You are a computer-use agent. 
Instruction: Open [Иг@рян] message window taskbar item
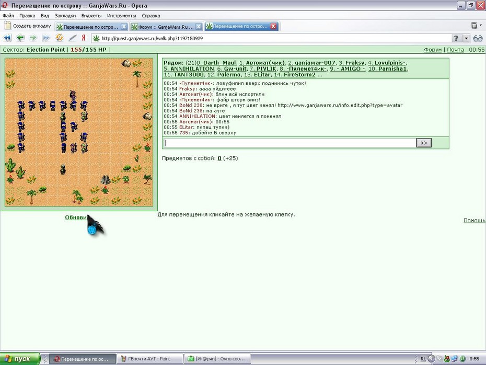[x=217, y=359]
